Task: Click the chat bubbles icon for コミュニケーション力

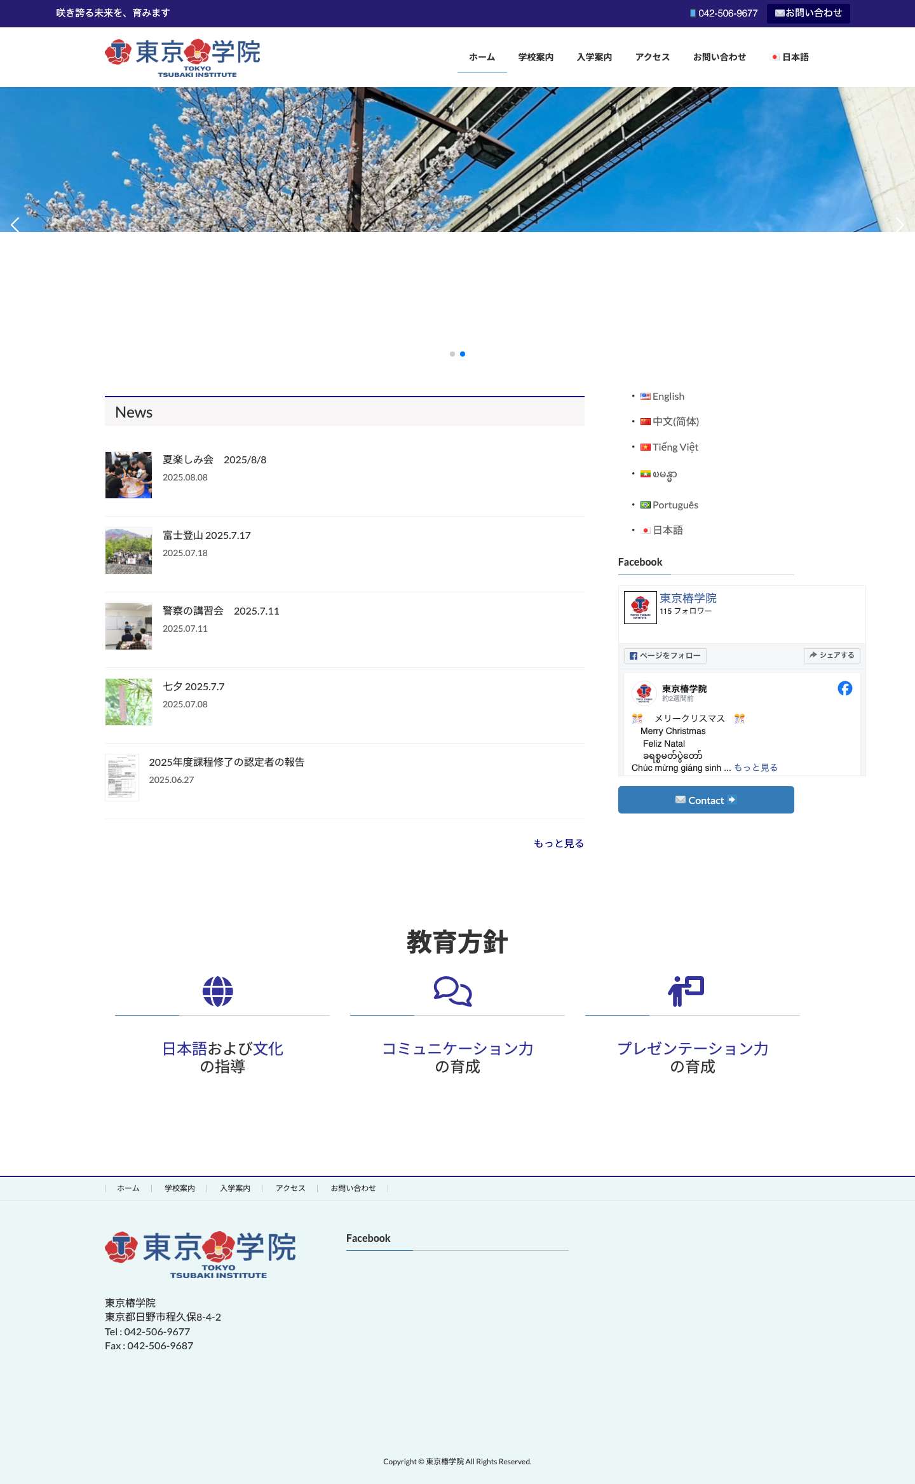Action: 453,991
